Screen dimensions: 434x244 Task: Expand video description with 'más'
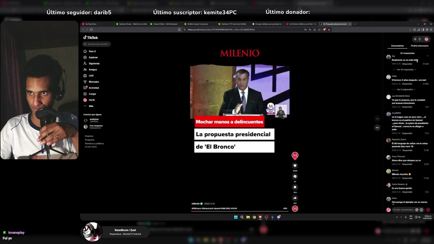tap(285, 208)
